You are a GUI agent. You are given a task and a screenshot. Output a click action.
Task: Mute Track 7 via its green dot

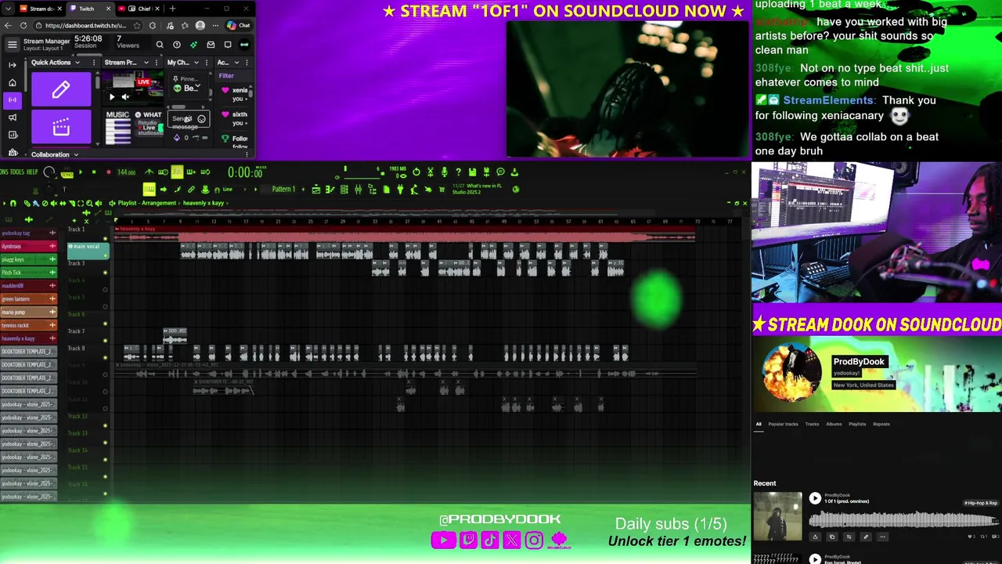point(106,341)
